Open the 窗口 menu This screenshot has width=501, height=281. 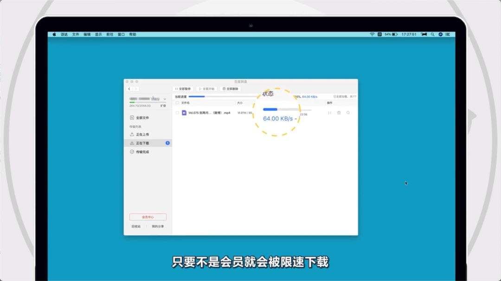coord(122,34)
